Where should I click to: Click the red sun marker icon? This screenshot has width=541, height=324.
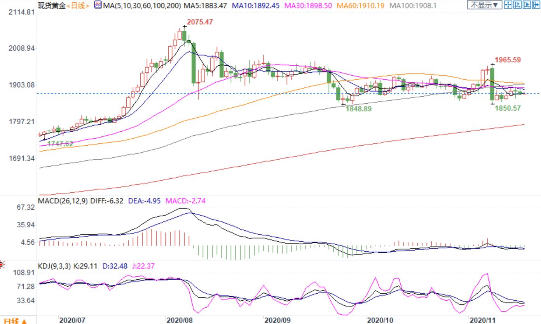coord(2,265)
